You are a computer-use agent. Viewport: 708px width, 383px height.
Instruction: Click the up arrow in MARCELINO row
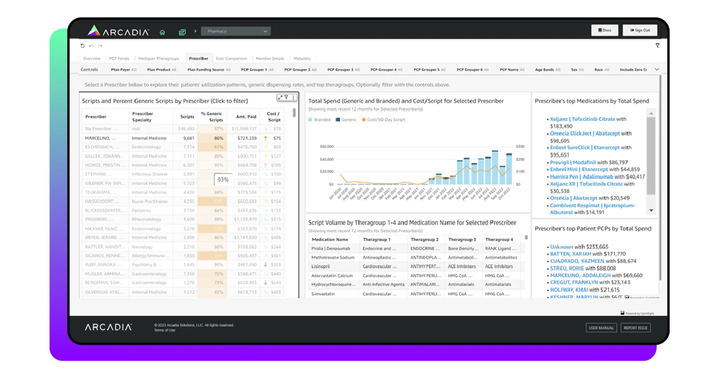pyautogui.click(x=265, y=138)
